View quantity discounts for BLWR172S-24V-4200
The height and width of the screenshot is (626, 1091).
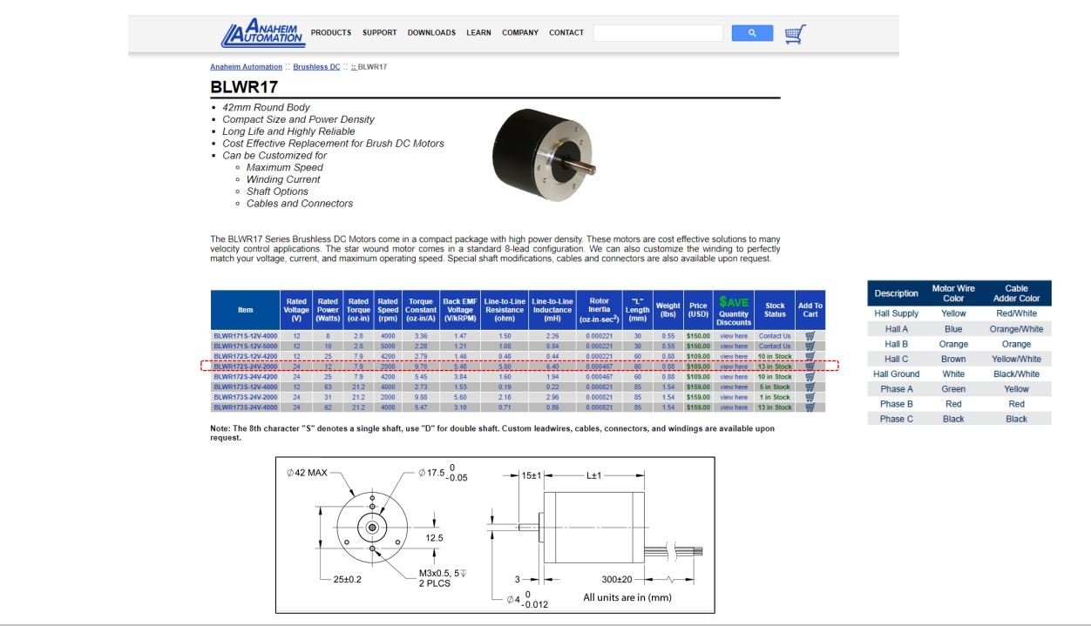pyautogui.click(x=734, y=377)
